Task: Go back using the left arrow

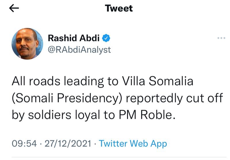Action: pyautogui.click(x=14, y=8)
